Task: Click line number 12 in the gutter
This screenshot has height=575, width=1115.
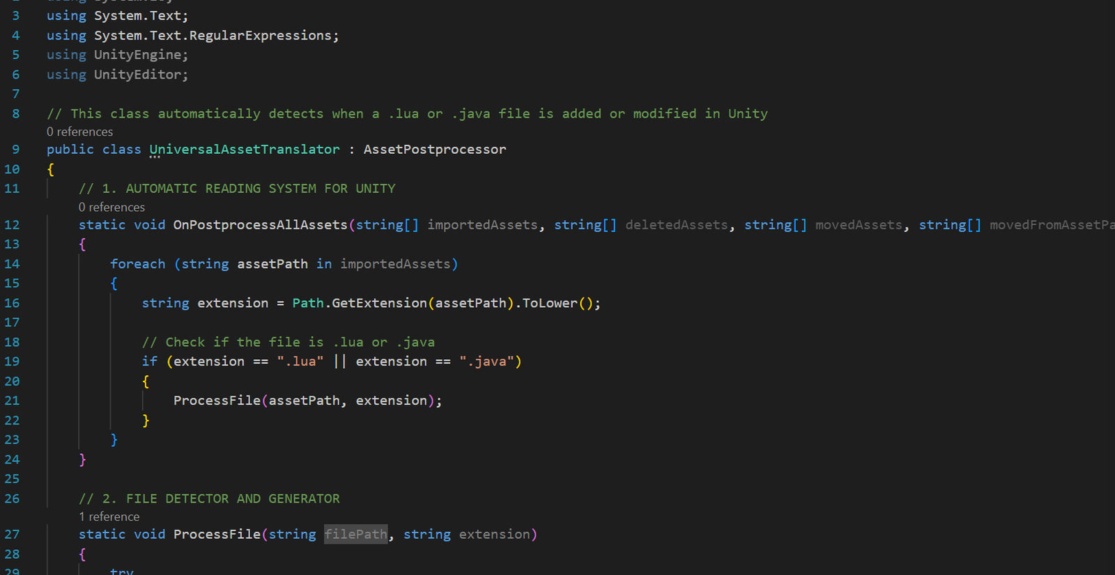Action: pyautogui.click(x=12, y=225)
